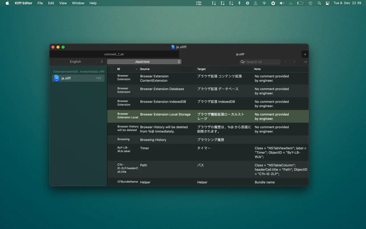The image size is (366, 229).
Task: Switch to the colorwell_7_de tab
Action: 114,54
